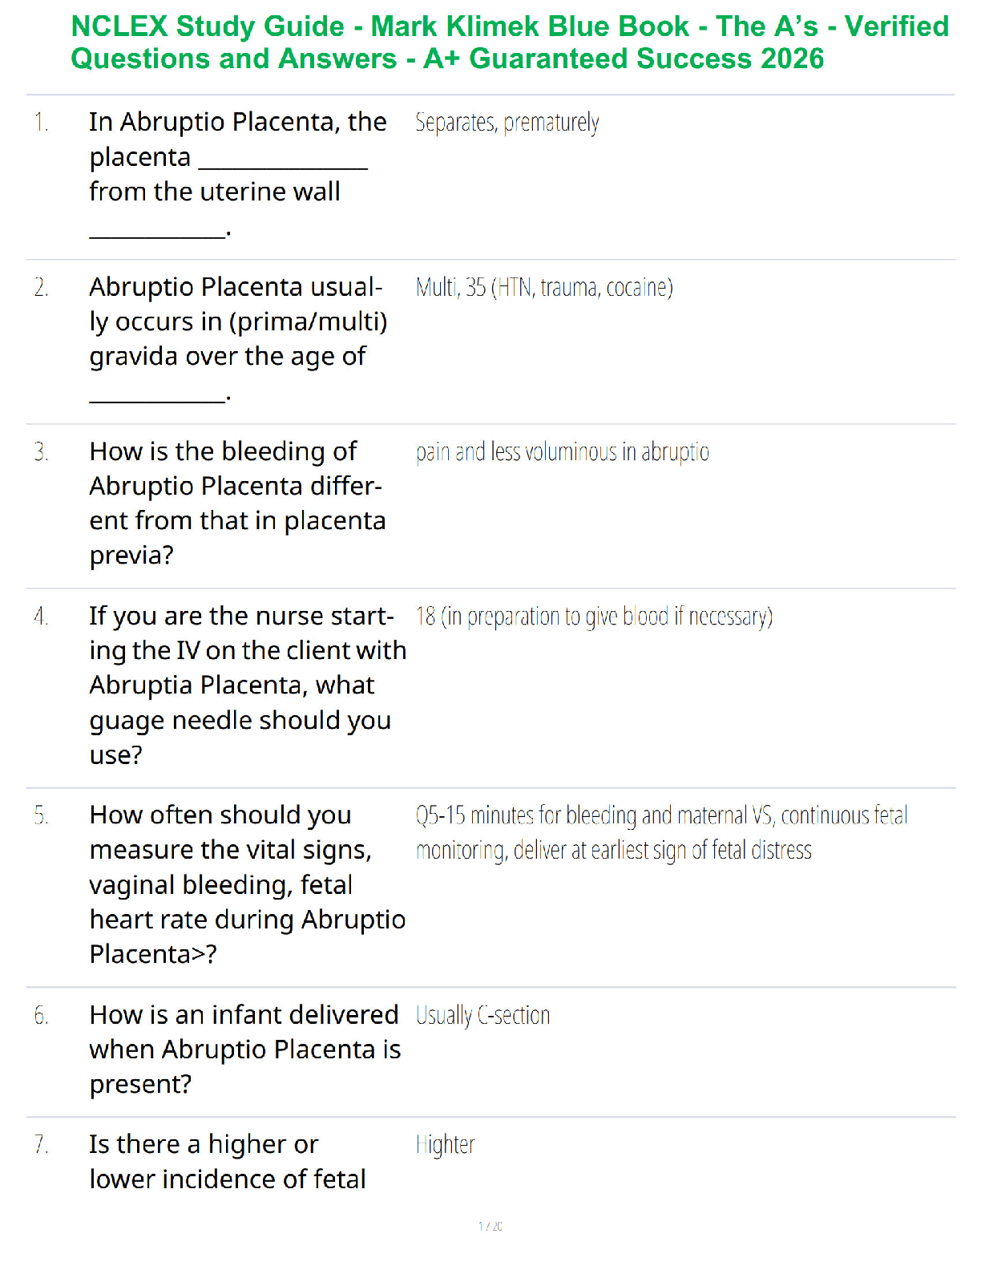Viewport: 981px width, 1270px height.
Task: Select question number 2 marker
Action: pos(42,287)
